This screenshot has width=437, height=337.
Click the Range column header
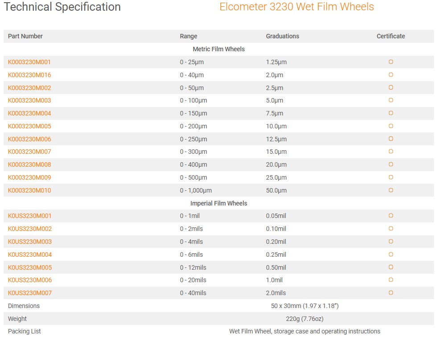(x=188, y=36)
